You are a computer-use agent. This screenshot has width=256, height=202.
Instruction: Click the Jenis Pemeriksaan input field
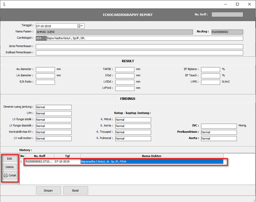click(139, 46)
